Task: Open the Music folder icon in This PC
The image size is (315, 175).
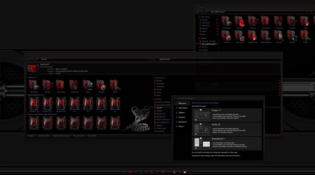Action: (88, 85)
